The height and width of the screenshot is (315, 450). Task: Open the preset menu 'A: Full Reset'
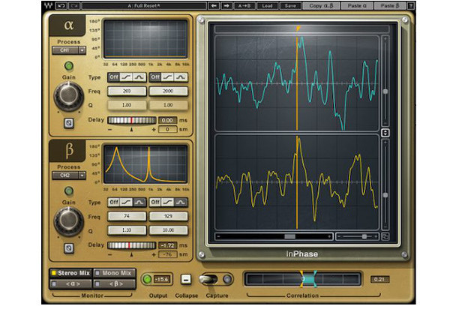[x=144, y=5]
